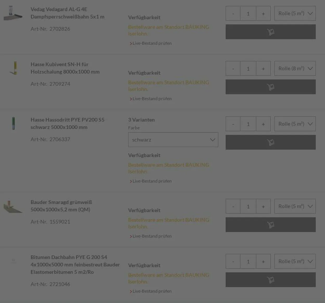Expand the Farbe dropdown showing schwarz
The image size is (325, 303).
coord(173,140)
